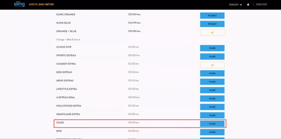Click the EPIX label text
Viewport: 281px width, 139px height.
59,131
